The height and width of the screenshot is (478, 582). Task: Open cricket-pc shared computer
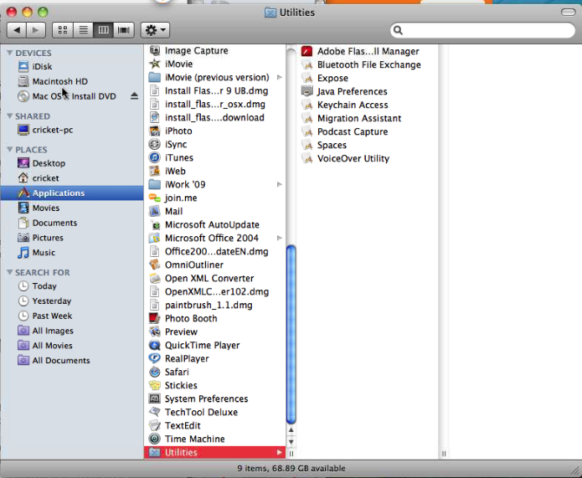point(72,130)
